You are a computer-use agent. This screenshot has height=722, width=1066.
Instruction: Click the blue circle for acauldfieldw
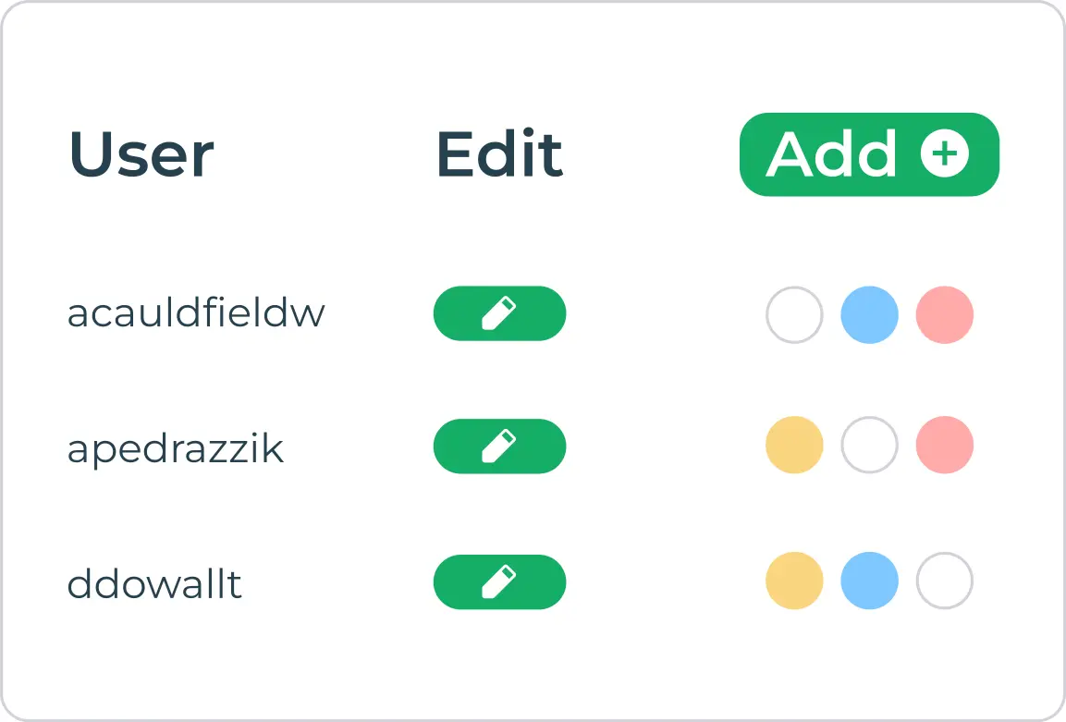869,314
